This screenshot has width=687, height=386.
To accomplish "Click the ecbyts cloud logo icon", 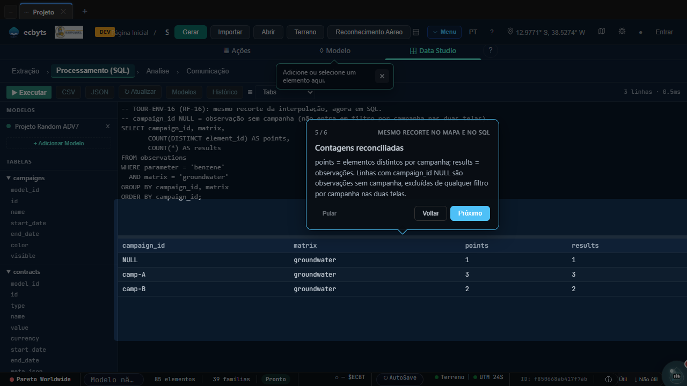I will (14, 32).
